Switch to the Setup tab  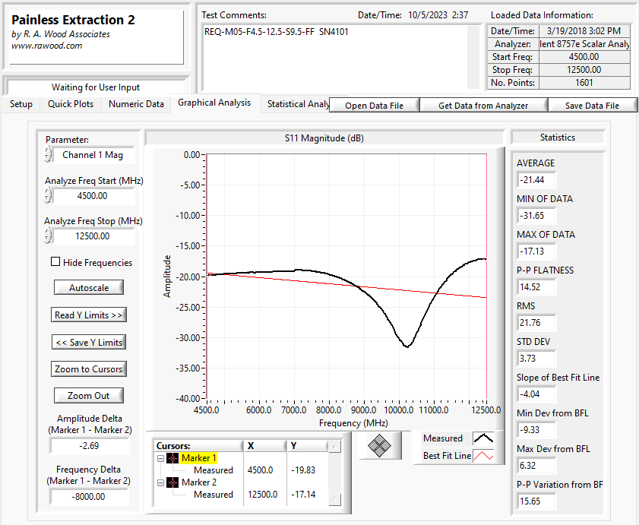click(21, 104)
